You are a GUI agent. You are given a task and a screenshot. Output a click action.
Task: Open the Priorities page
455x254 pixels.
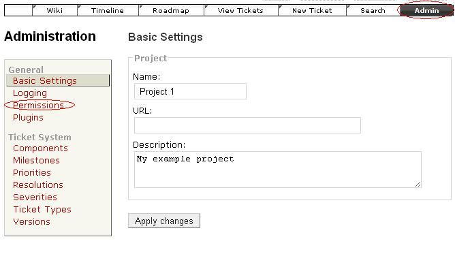(32, 172)
